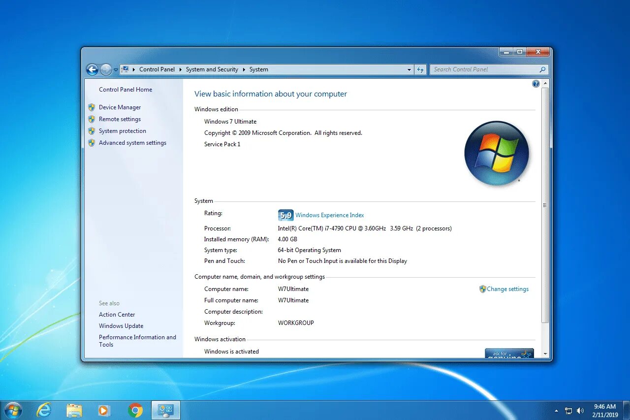Click the Control Panel taskbar button
This screenshot has height=420, width=630.
click(x=166, y=410)
